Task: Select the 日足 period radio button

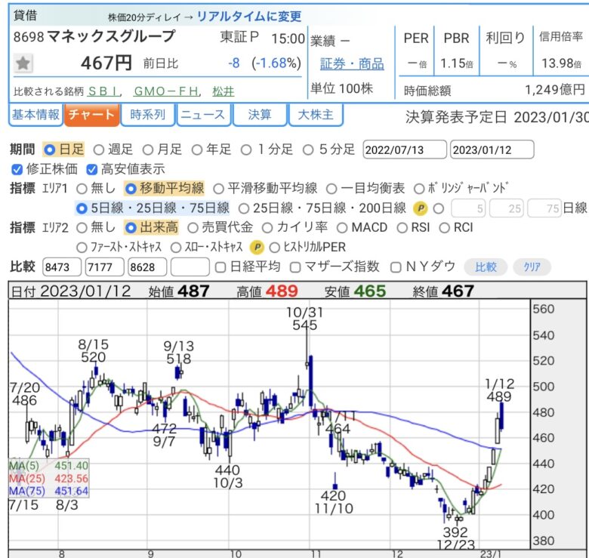Action: pos(49,150)
